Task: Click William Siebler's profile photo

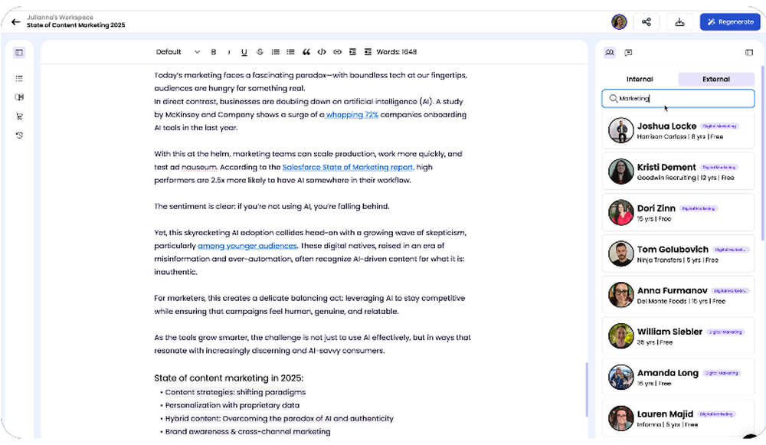Action: coord(621,335)
